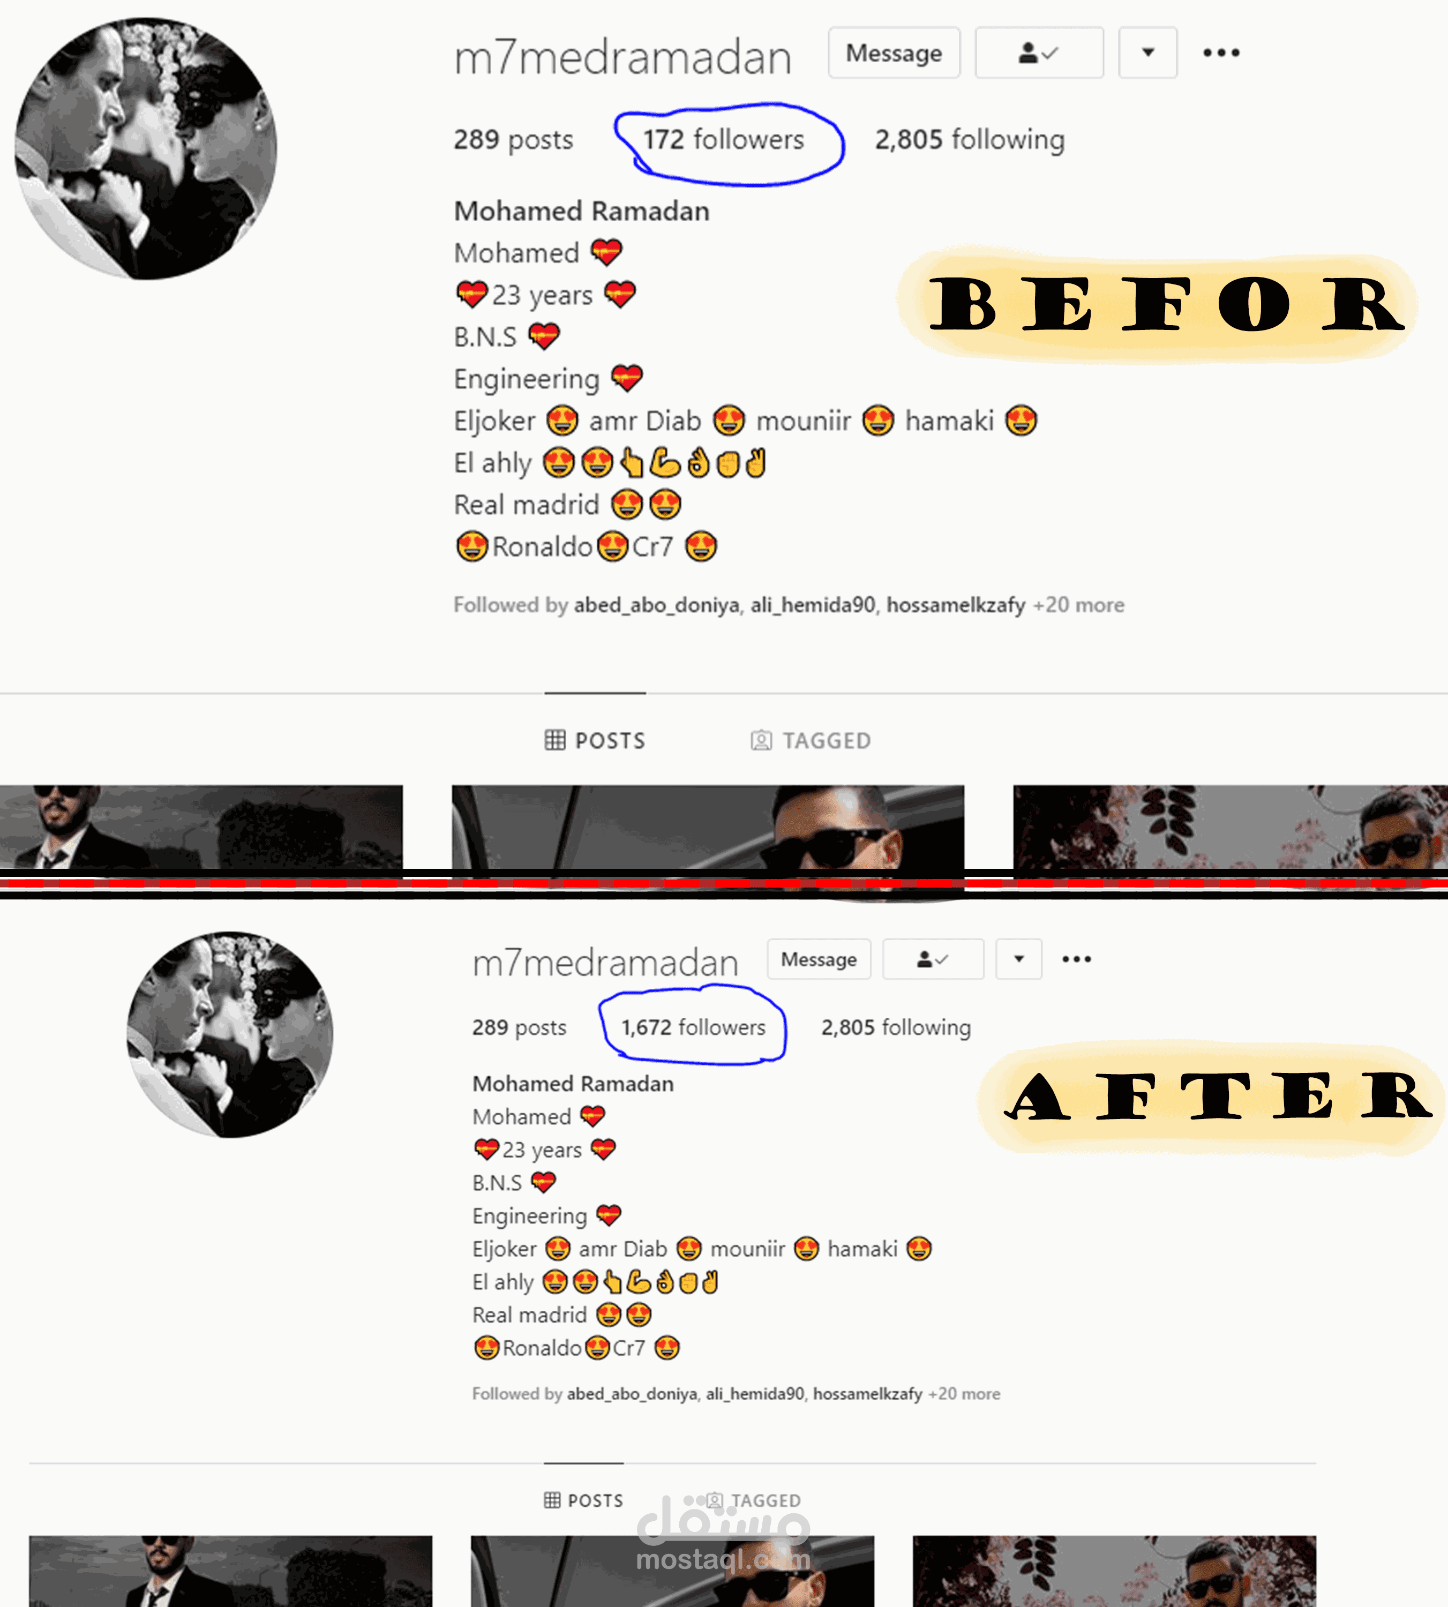This screenshot has height=1607, width=1448.
Task: Open the 172 followers list
Action: tap(723, 140)
